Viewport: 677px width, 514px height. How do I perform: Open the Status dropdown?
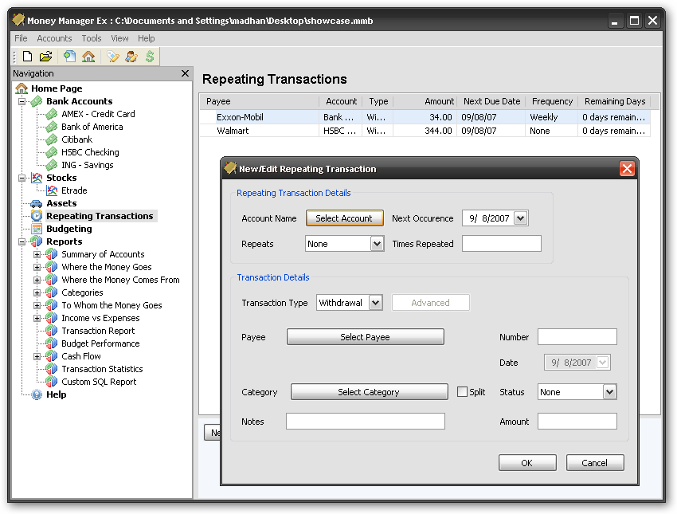(x=609, y=392)
